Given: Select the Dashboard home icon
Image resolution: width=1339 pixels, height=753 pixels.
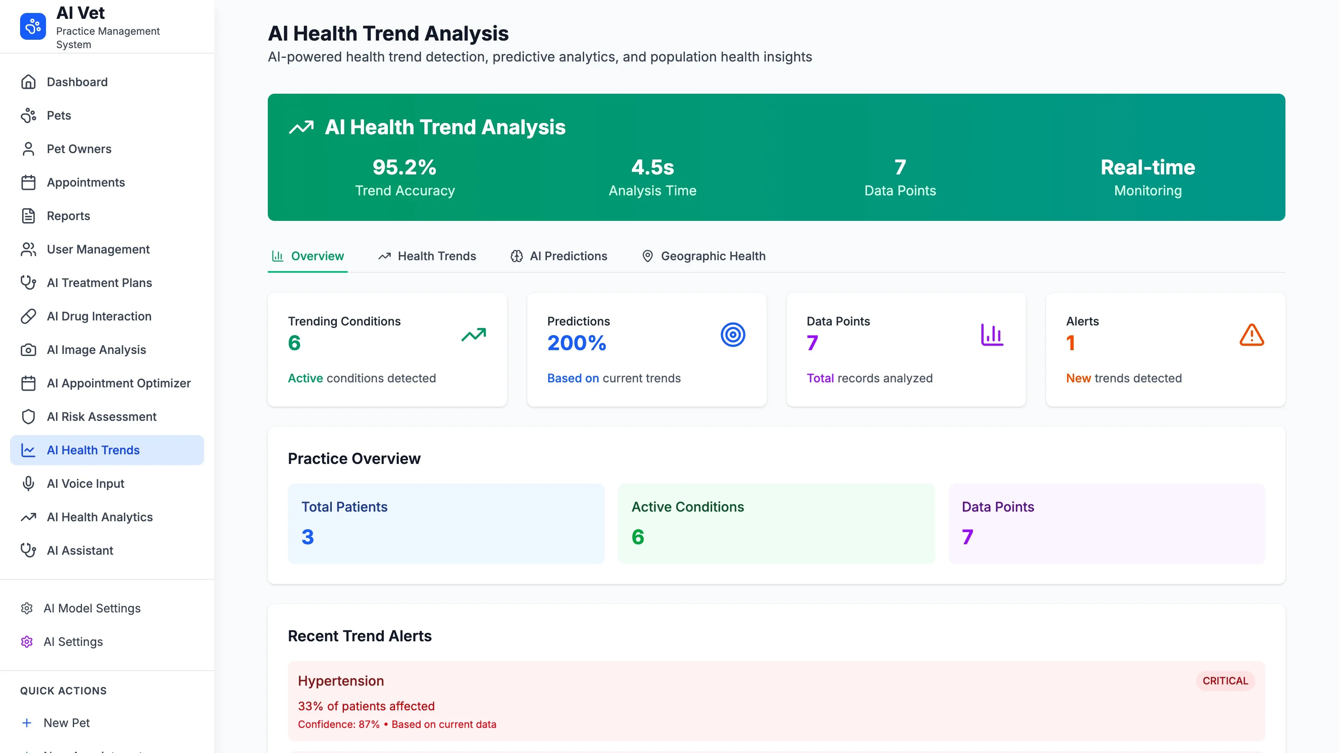Looking at the screenshot, I should pyautogui.click(x=28, y=82).
